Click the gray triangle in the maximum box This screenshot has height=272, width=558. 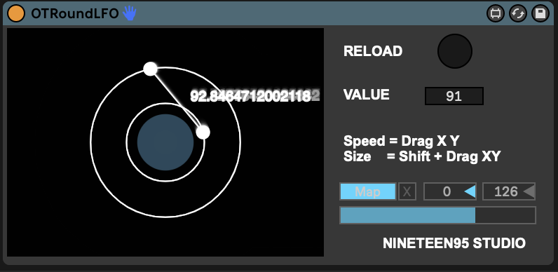pyautogui.click(x=529, y=192)
